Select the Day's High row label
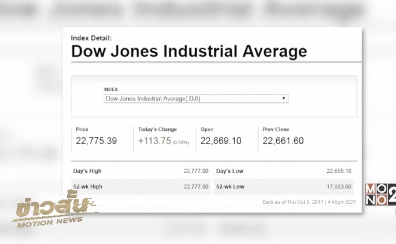396x244 pixels. coord(86,172)
